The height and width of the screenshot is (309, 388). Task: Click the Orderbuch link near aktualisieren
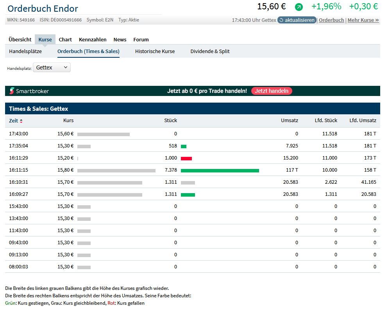click(x=331, y=20)
